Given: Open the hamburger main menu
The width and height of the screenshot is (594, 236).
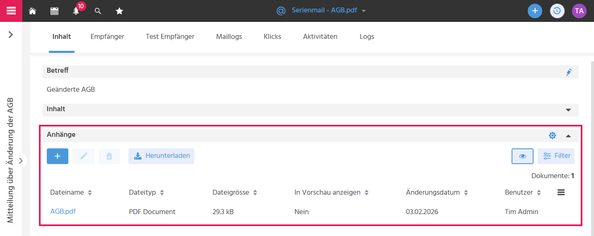Looking at the screenshot, I should click(x=11, y=11).
